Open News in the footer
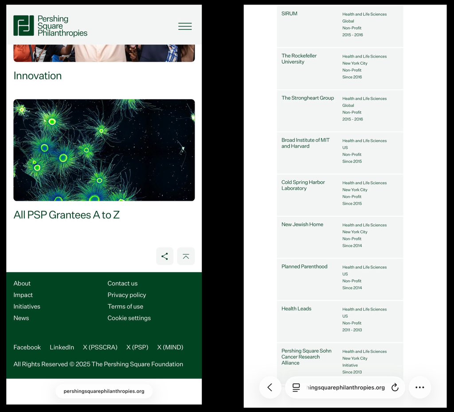 [21, 318]
